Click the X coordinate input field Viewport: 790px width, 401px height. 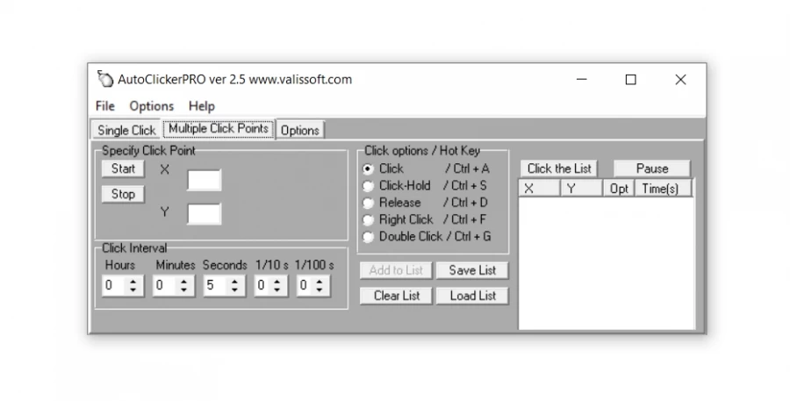(x=204, y=180)
